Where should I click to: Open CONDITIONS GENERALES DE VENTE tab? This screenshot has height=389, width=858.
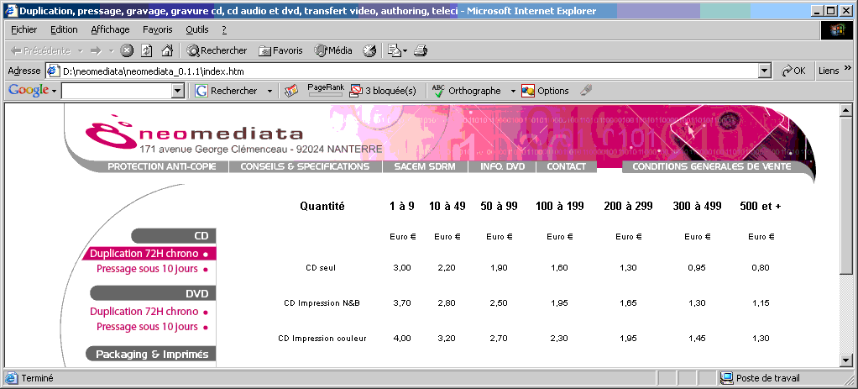711,166
